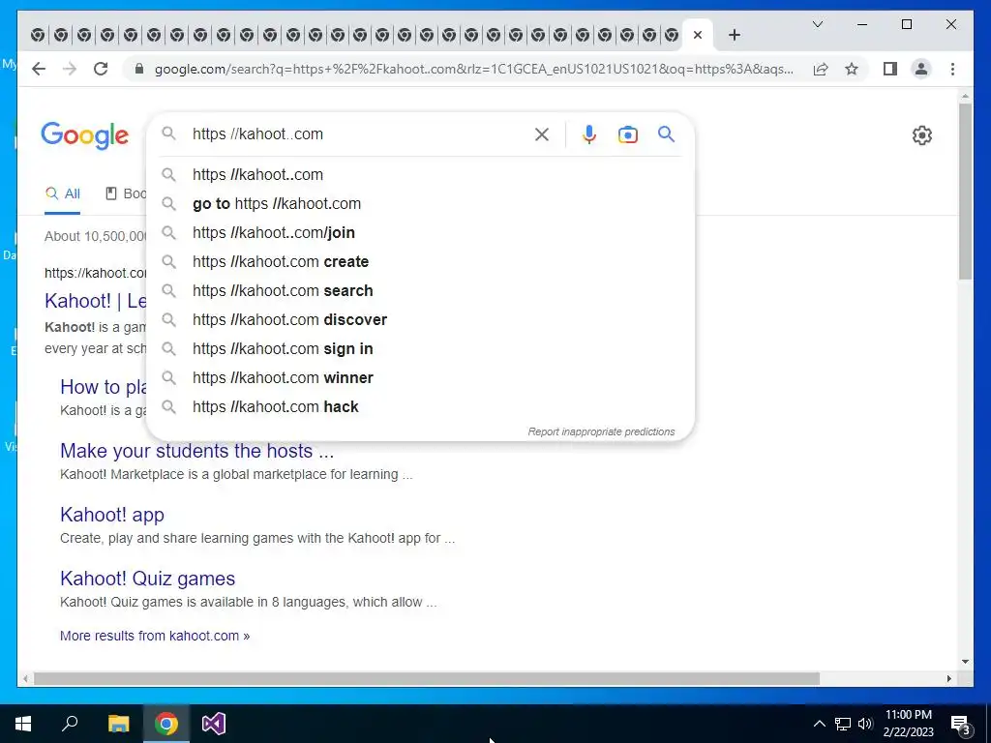The image size is (991, 743).
Task: Select the 'kahoot.com hack' suggestion
Action: [x=420, y=407]
